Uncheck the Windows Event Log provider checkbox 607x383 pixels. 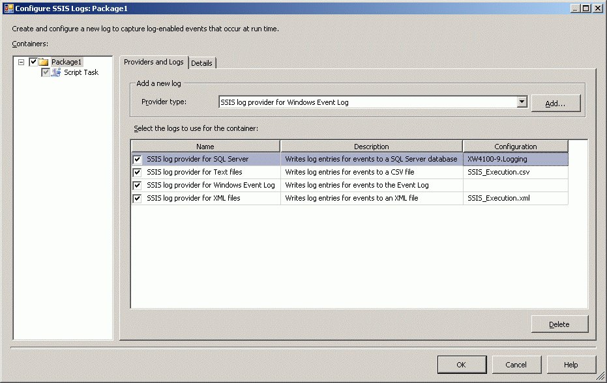click(137, 185)
